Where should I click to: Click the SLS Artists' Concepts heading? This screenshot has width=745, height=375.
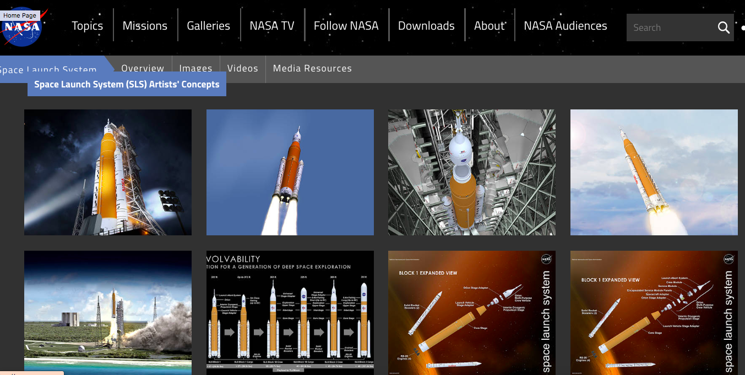coord(127,84)
